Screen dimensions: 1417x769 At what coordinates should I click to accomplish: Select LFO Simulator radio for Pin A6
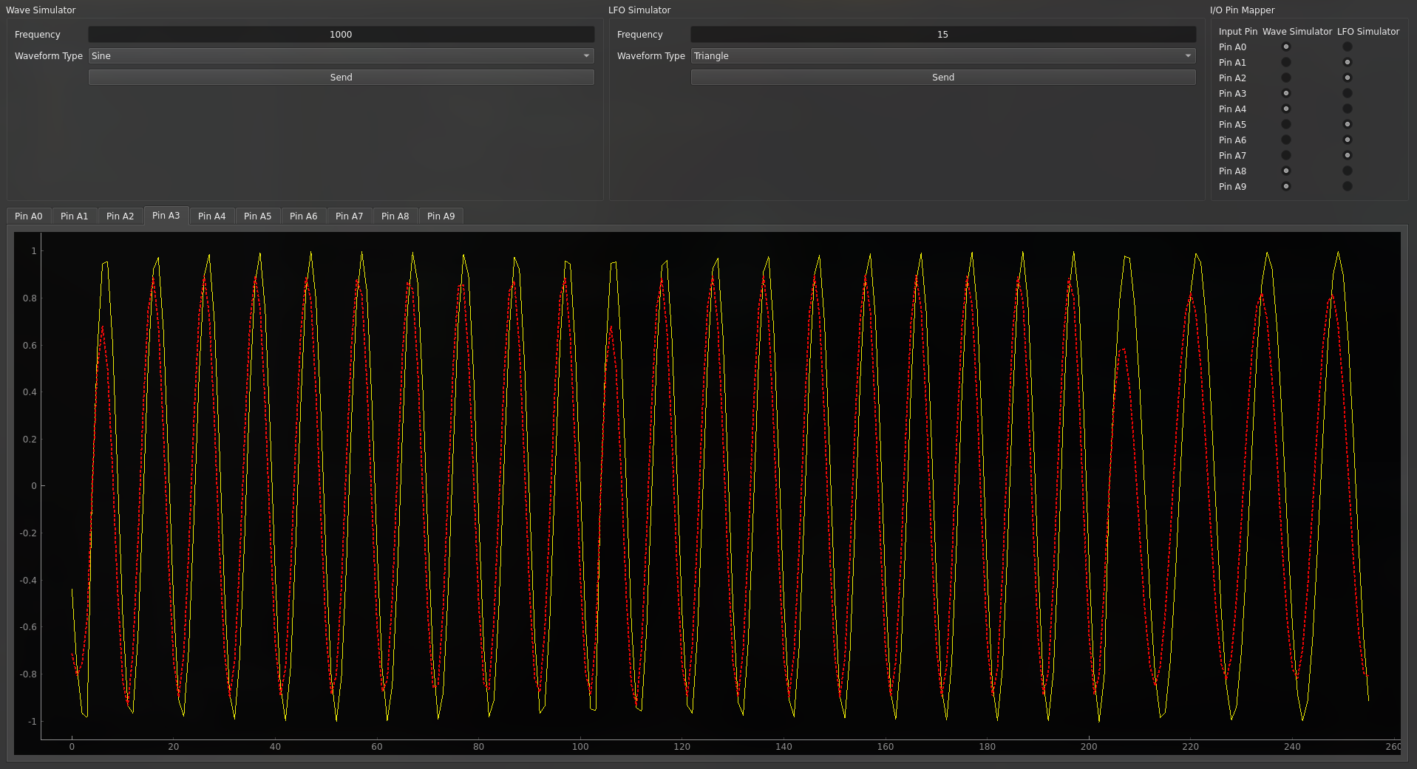(x=1348, y=140)
